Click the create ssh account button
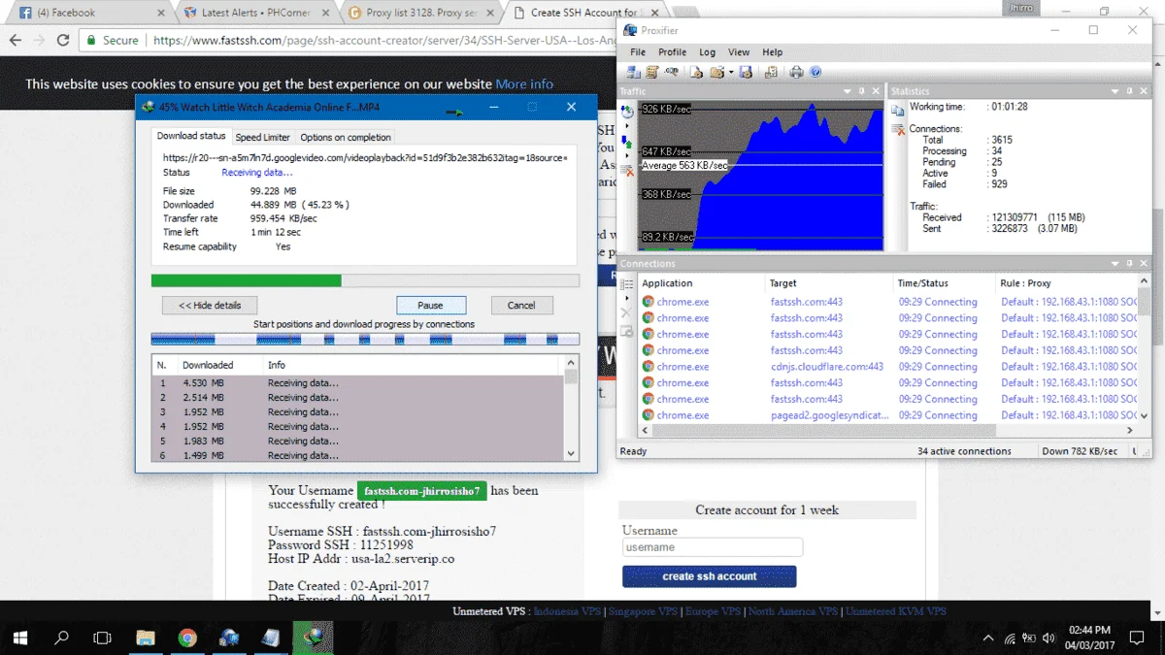This screenshot has height=655, width=1165. click(710, 576)
